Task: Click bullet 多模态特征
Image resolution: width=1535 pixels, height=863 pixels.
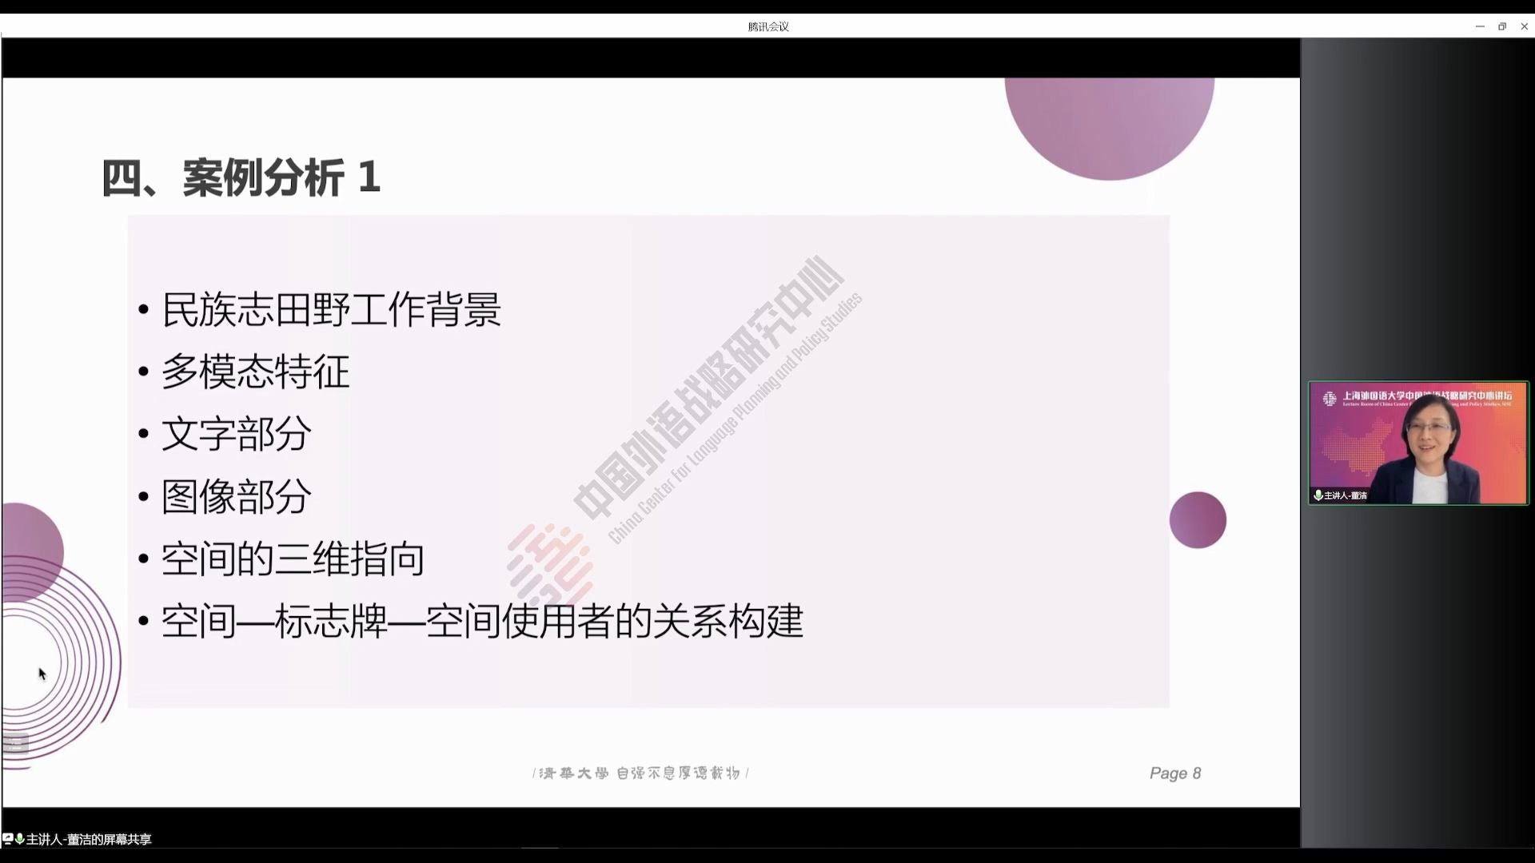Action: click(255, 372)
